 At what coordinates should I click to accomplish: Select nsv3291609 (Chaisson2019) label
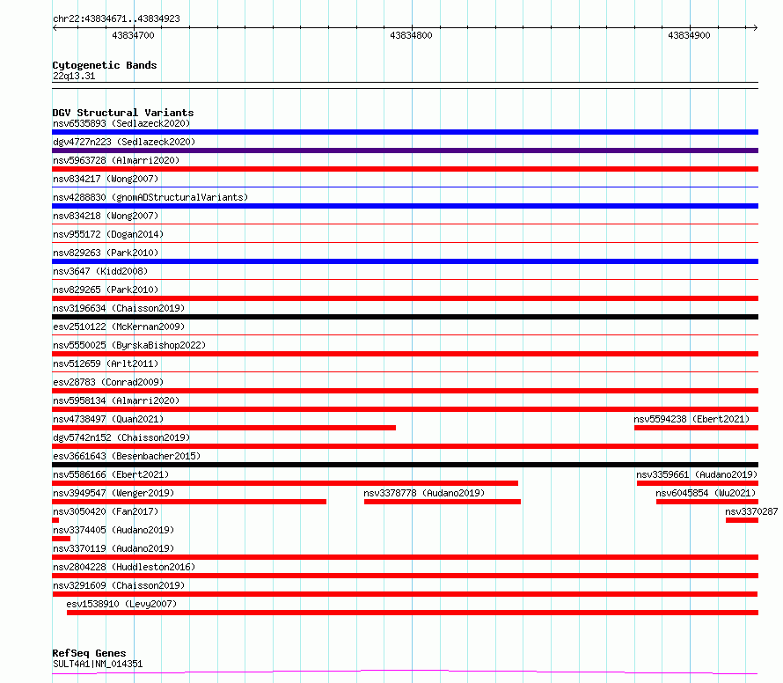(x=119, y=585)
